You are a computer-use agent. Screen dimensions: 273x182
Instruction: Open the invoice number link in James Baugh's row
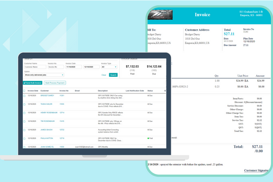[62, 130]
